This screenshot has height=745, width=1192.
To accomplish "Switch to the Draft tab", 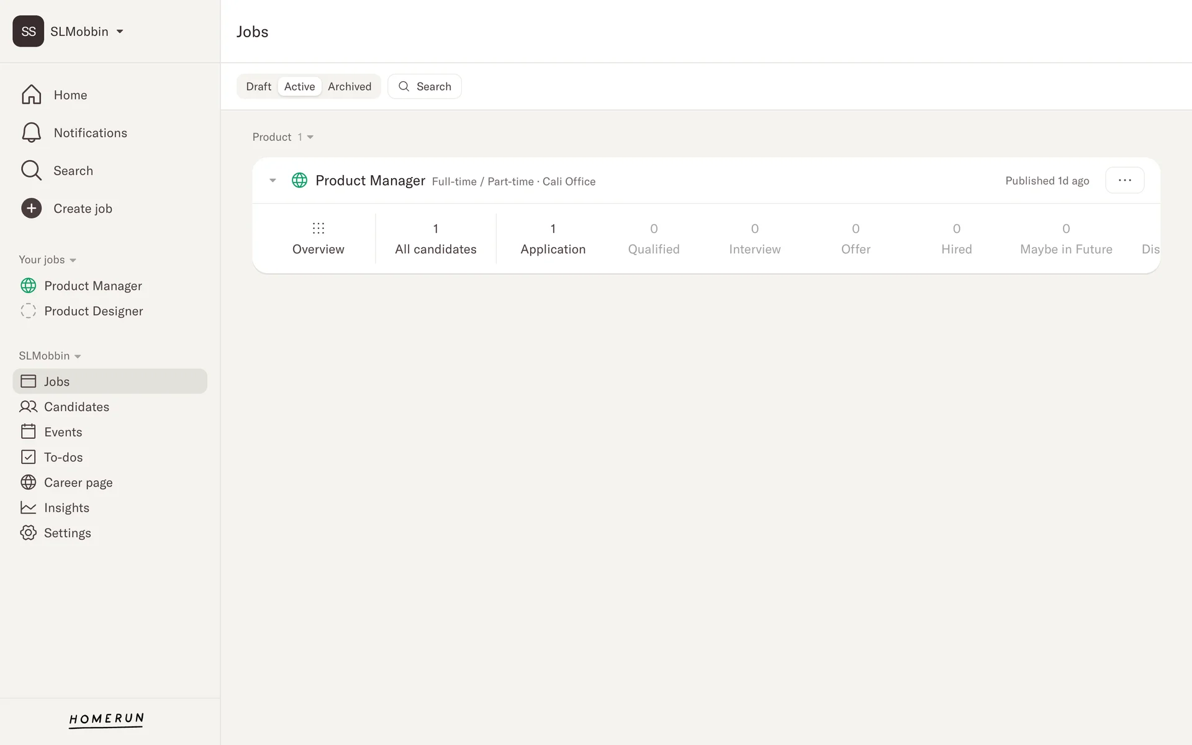I will pos(258,87).
